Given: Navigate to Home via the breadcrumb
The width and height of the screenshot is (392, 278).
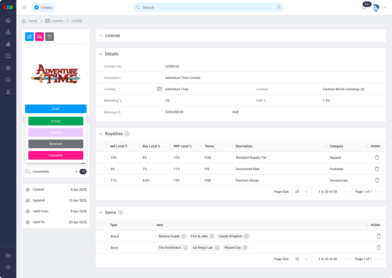Looking at the screenshot, I should 33,21.
